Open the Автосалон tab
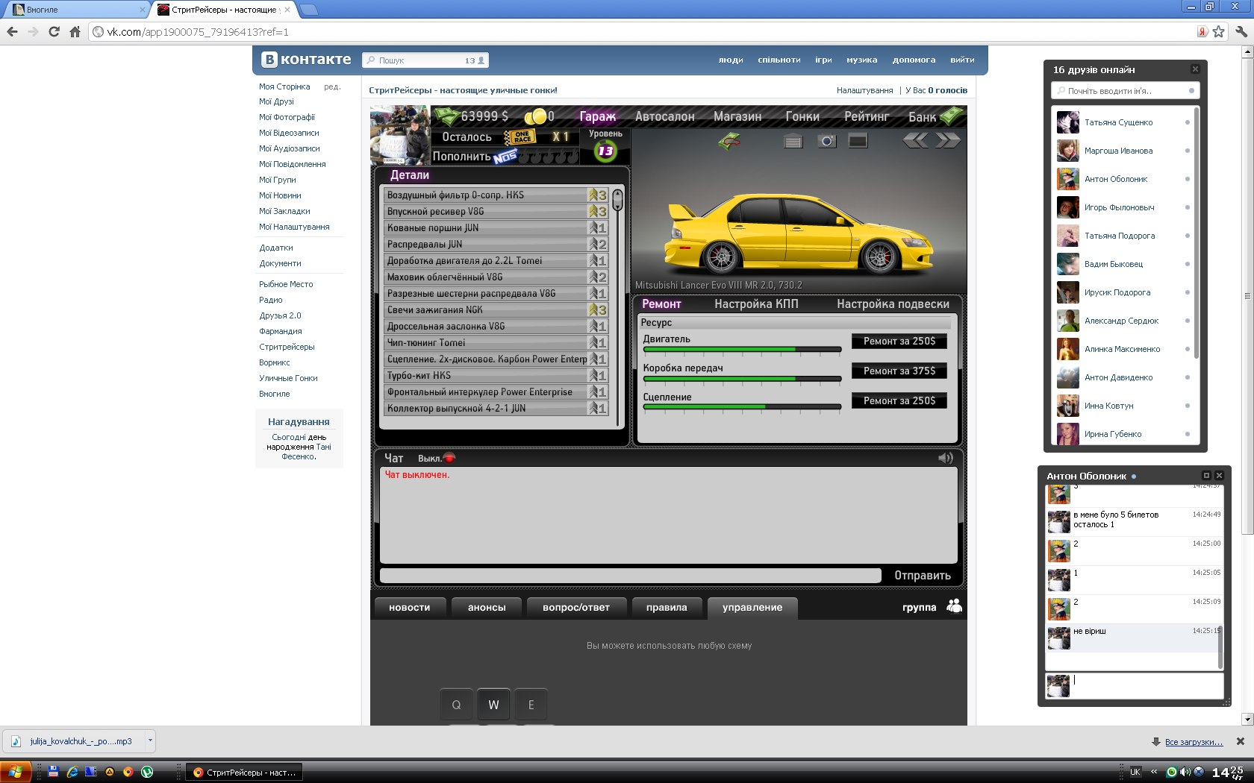1254x783 pixels. point(664,116)
